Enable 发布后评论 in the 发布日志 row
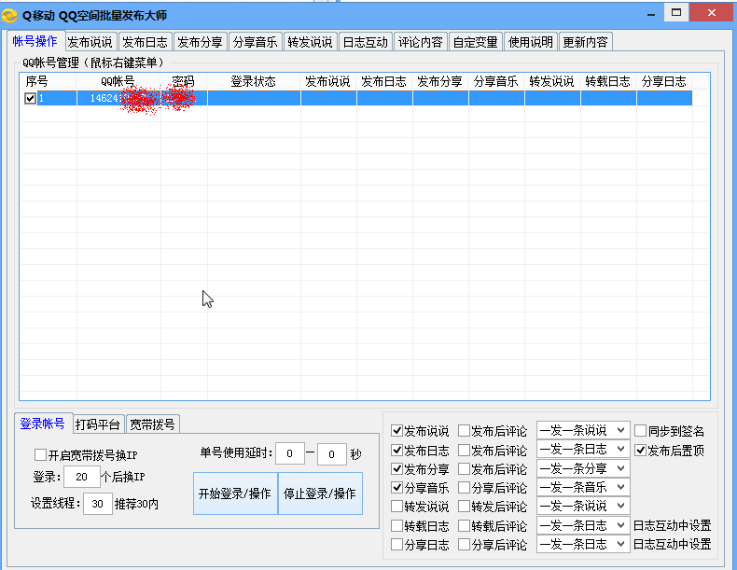 click(464, 451)
